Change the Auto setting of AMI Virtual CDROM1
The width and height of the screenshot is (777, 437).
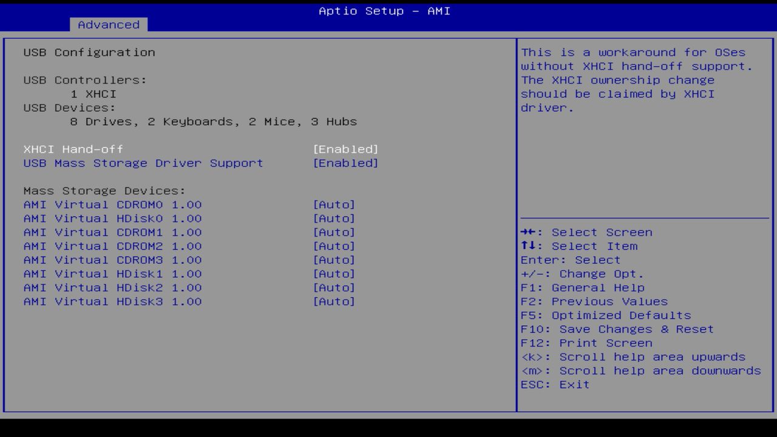click(334, 232)
